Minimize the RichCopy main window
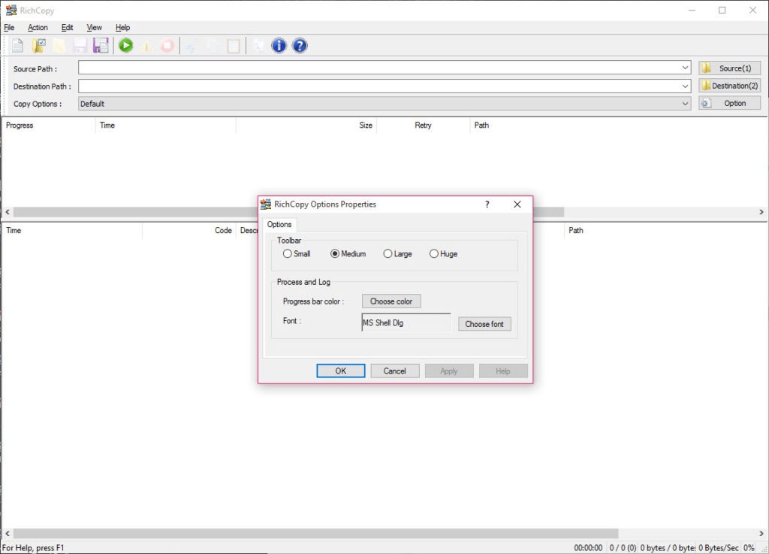Screen dimensions: 769x554 692,11
